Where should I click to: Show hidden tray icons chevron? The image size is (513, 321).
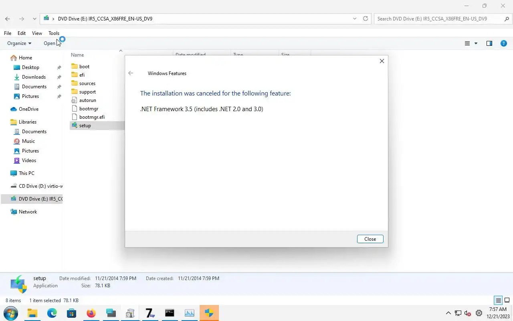(x=448, y=313)
